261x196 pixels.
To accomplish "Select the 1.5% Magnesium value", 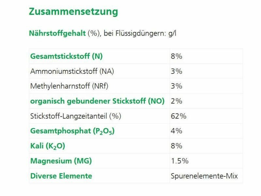I will coord(179,161).
